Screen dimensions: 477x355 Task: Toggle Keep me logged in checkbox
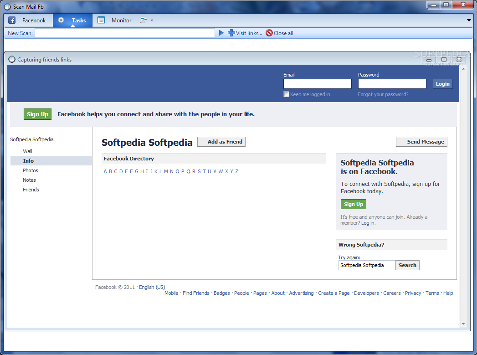click(x=286, y=94)
